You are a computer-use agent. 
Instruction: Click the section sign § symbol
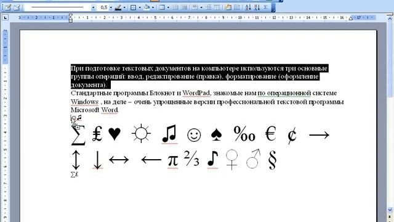tap(272, 160)
